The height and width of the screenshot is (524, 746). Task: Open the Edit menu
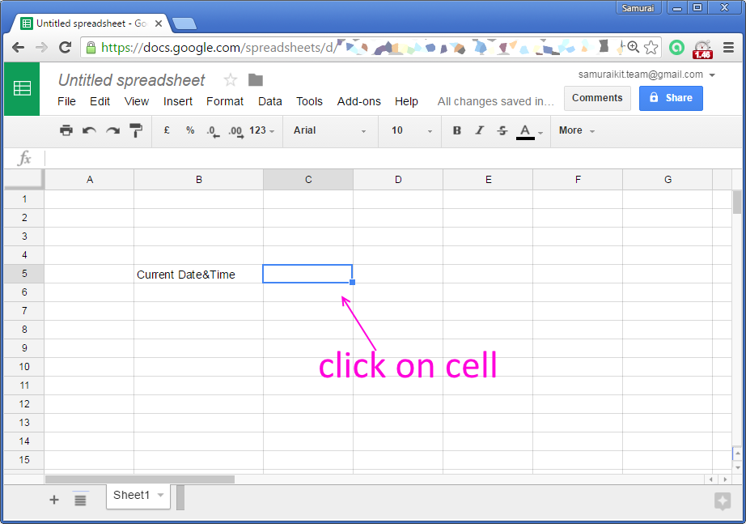[x=100, y=101]
